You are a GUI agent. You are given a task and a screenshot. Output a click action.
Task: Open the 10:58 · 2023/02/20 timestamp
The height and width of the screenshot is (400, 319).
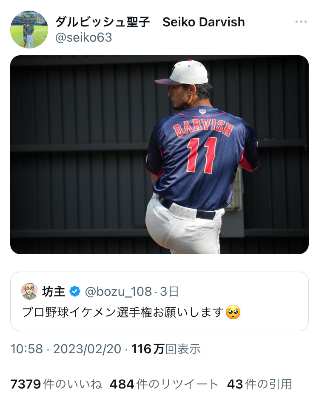66,349
